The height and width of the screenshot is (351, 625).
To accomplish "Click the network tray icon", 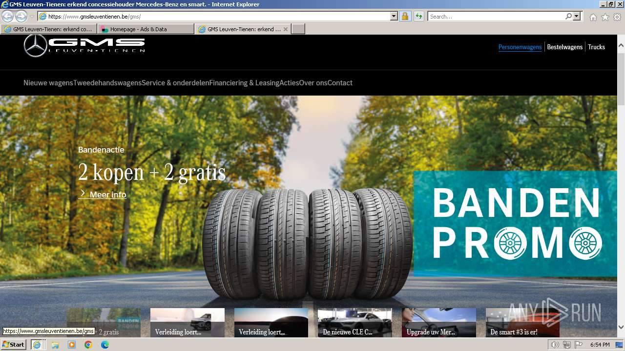I will pyautogui.click(x=566, y=345).
